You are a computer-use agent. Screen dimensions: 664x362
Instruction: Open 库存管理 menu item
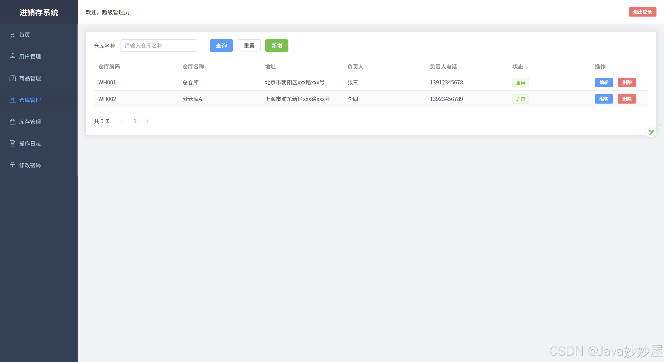(x=39, y=122)
